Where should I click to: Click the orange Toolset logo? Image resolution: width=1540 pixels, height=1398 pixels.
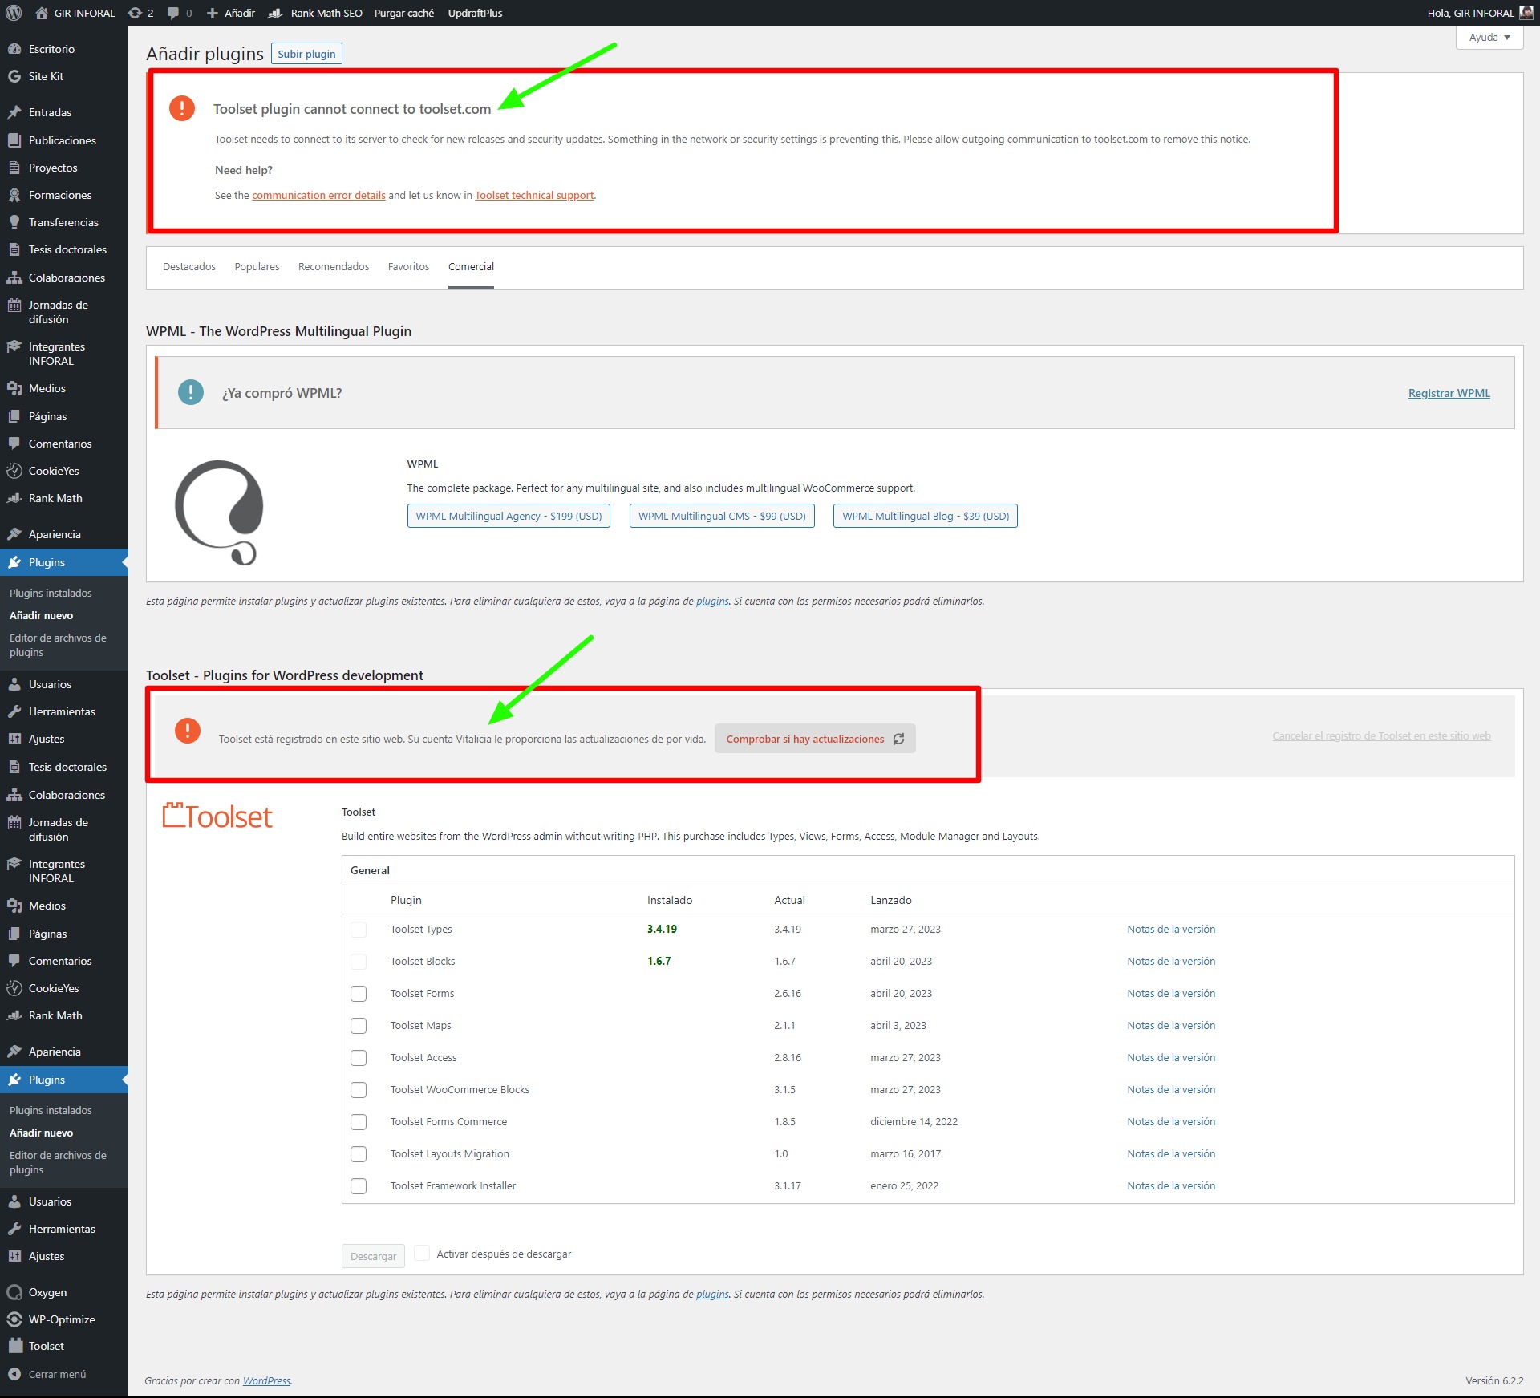pos(217,817)
